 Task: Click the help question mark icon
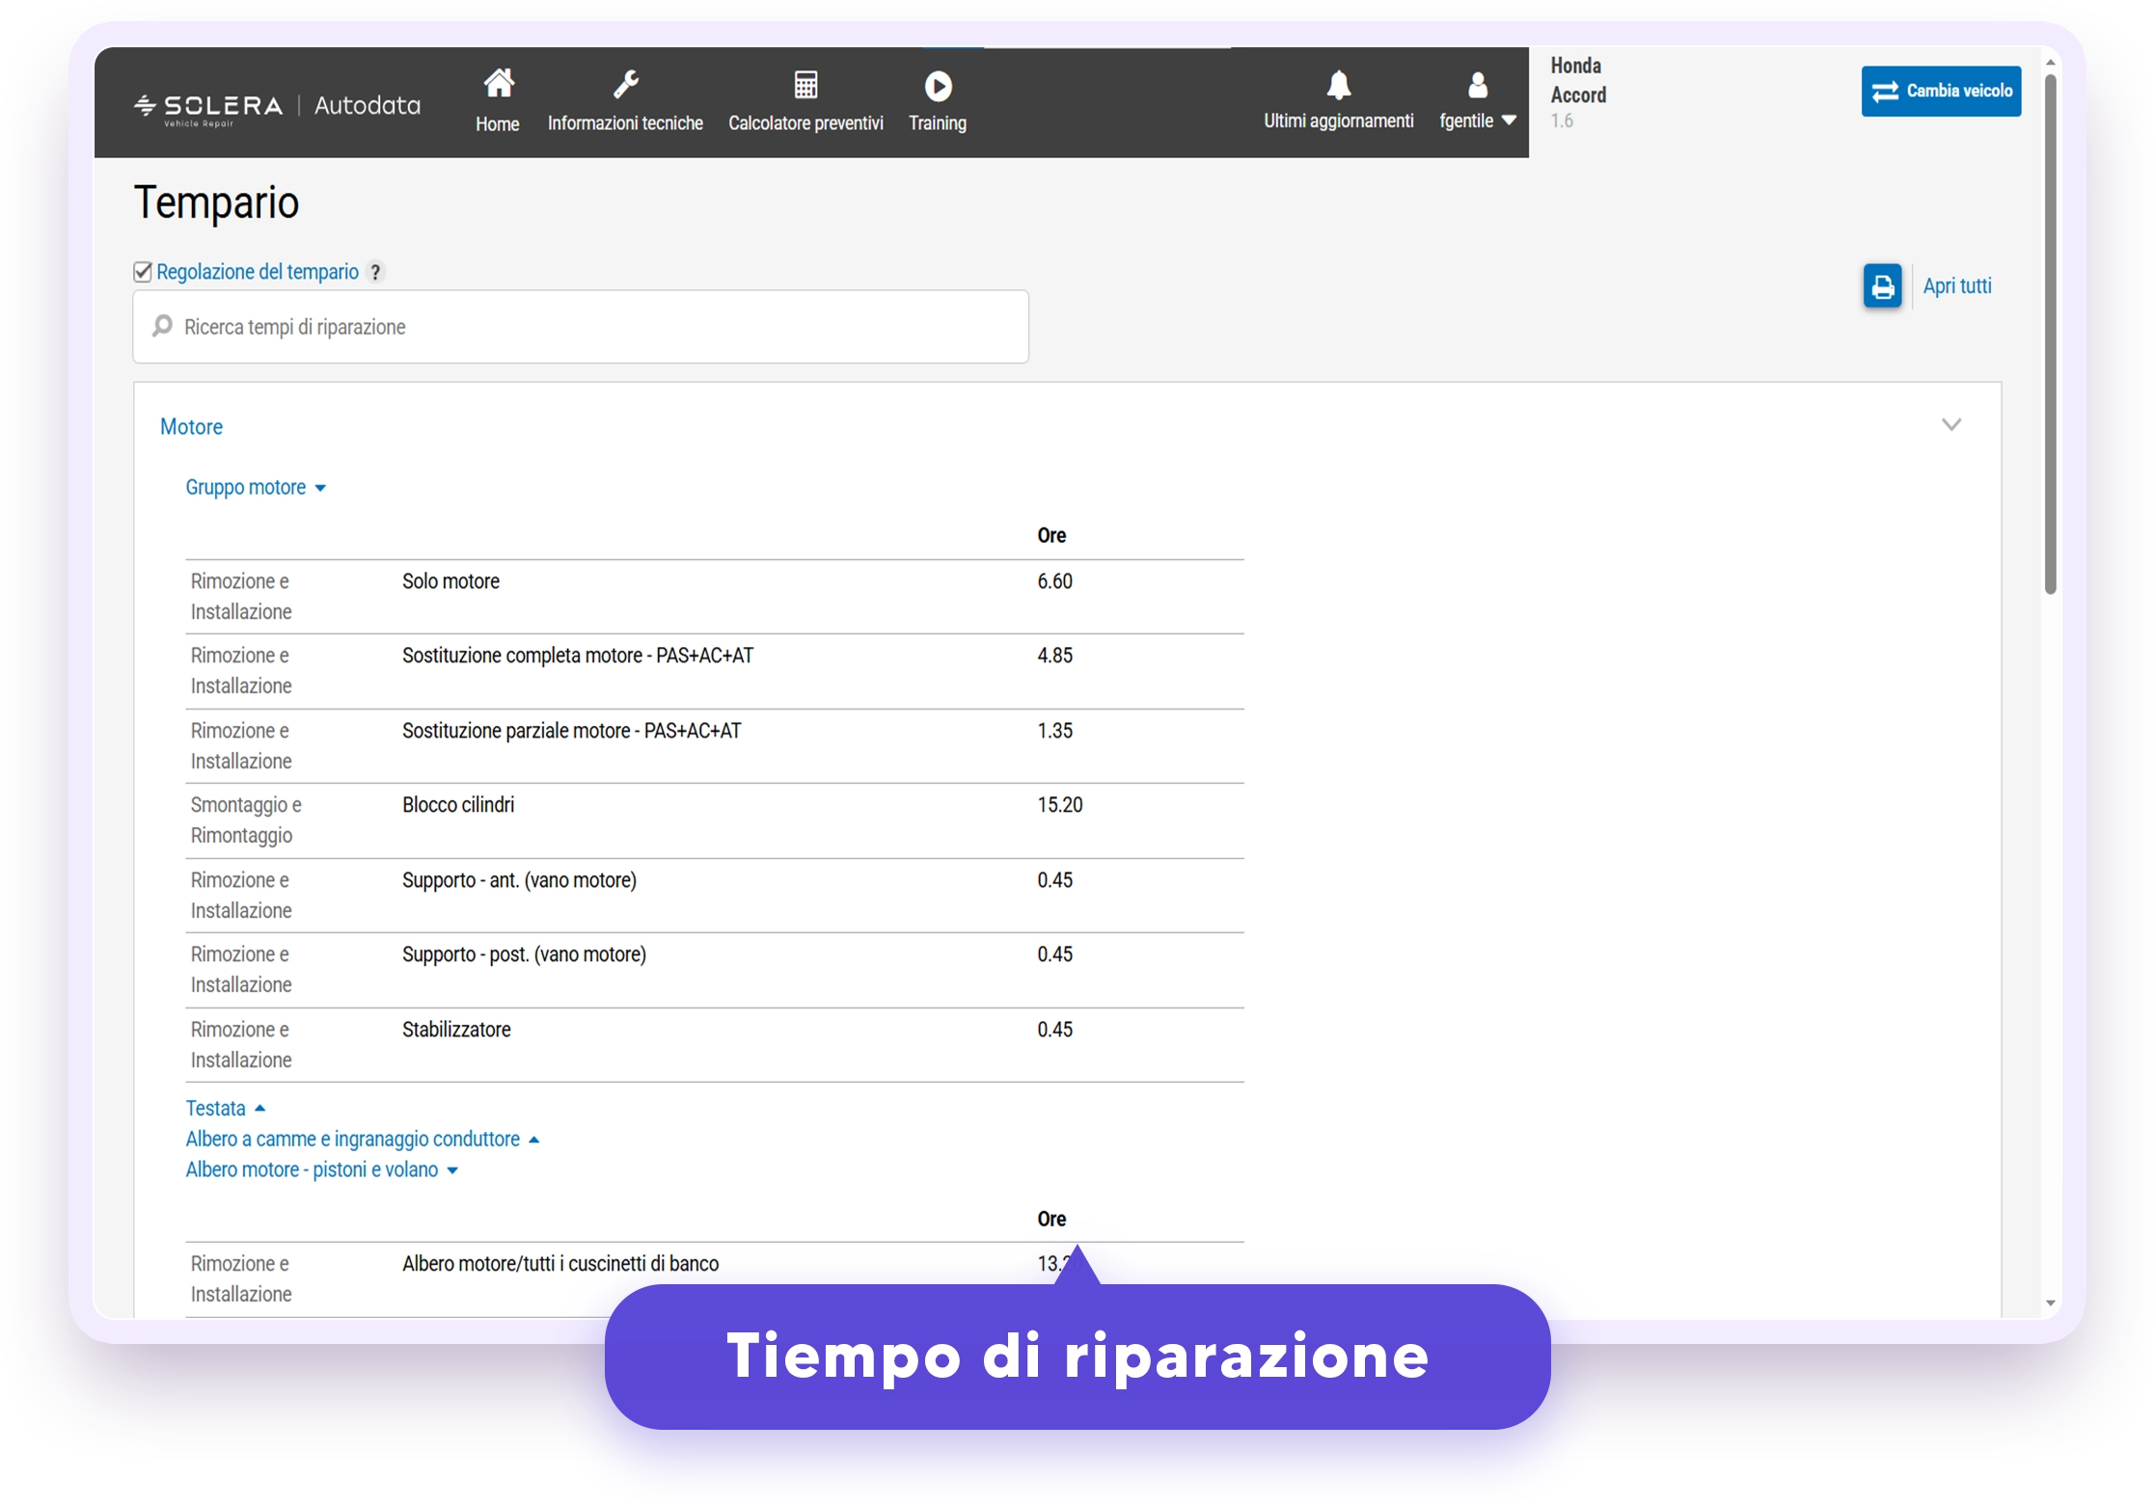pos(375,273)
